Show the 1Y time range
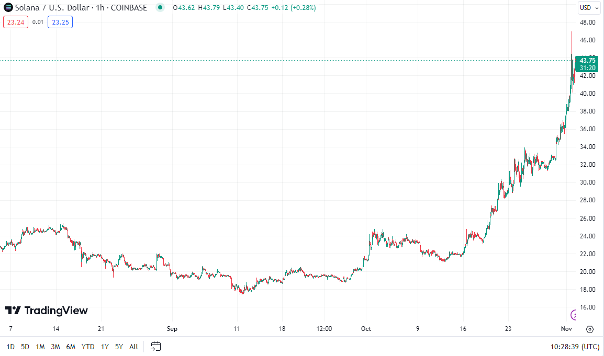Screen dimensions: 604x356 click(105, 346)
